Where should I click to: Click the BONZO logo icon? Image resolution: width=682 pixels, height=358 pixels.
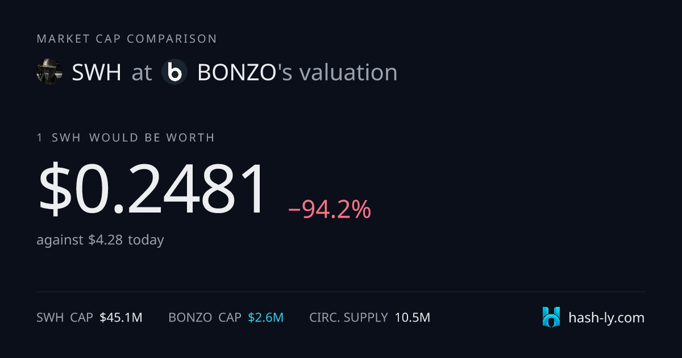[174, 72]
